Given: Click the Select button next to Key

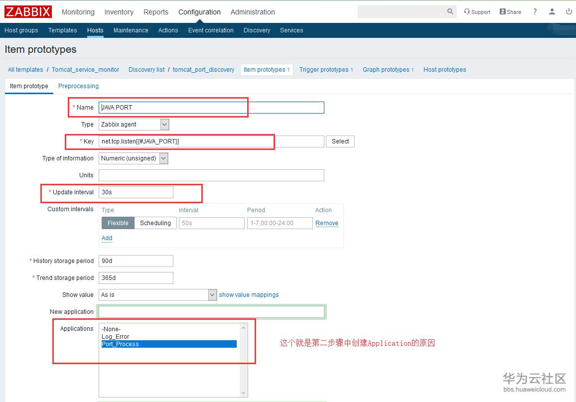Looking at the screenshot, I should pos(340,141).
